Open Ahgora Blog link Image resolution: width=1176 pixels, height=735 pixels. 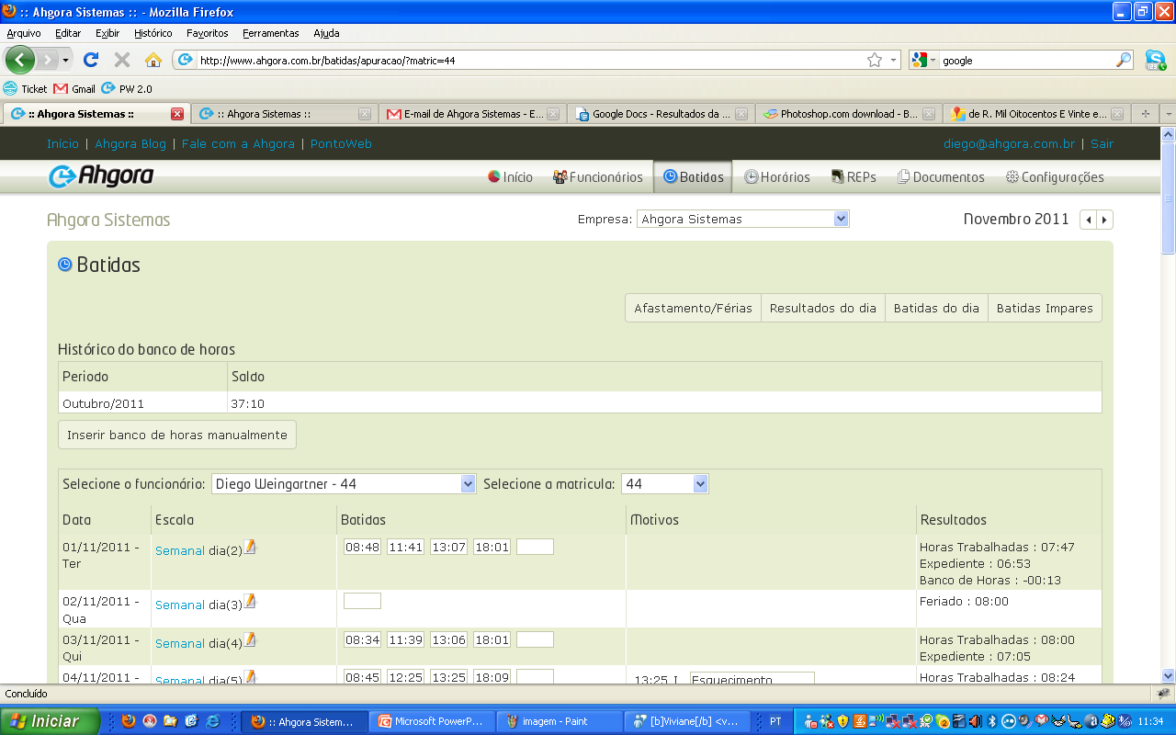130,144
